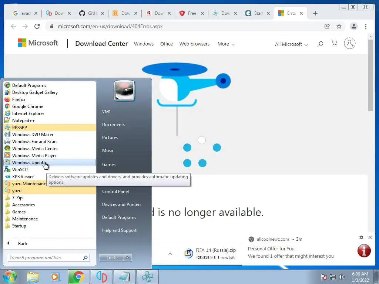This screenshot has height=284, width=379.
Task: Click the page vertical scrollbar thumb
Action: (x=370, y=75)
